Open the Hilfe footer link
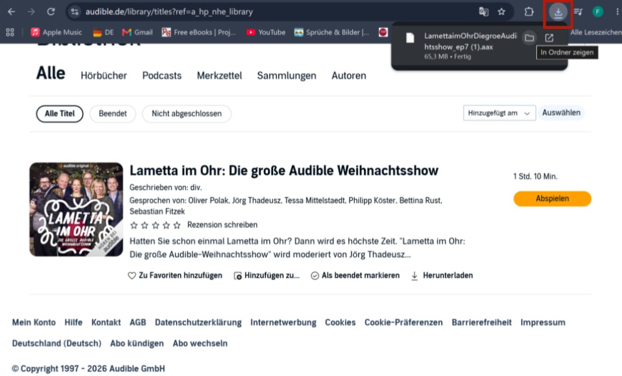Image resolution: width=622 pixels, height=376 pixels. click(x=73, y=322)
